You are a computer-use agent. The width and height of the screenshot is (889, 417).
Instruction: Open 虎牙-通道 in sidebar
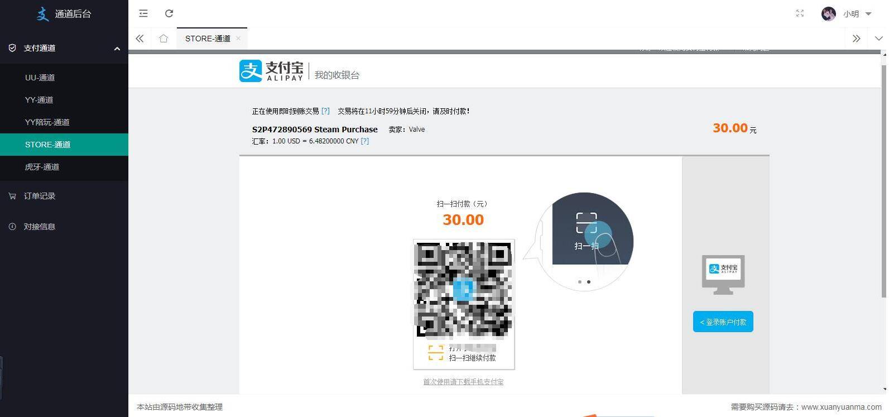(x=64, y=167)
